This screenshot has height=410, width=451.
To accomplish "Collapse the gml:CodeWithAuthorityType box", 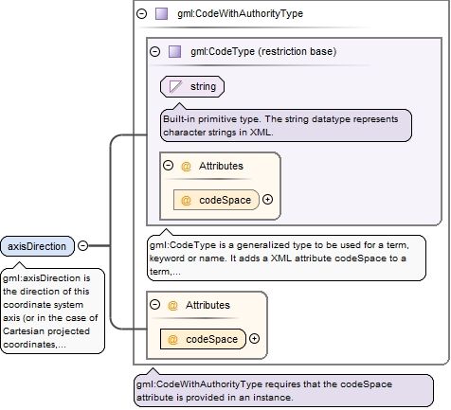I will pos(141,13).
